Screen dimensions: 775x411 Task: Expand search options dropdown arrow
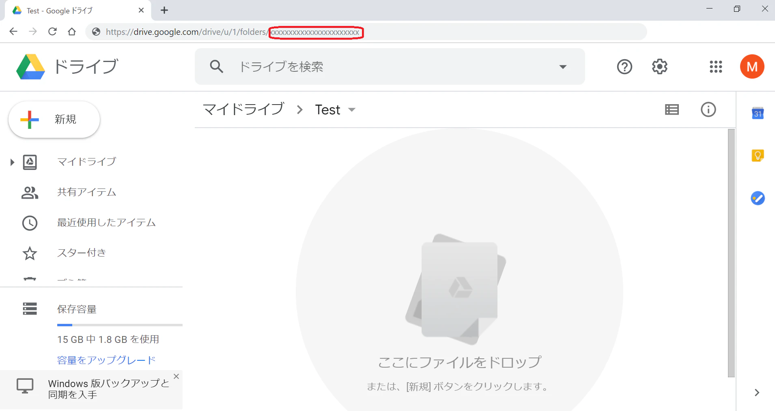pyautogui.click(x=563, y=66)
